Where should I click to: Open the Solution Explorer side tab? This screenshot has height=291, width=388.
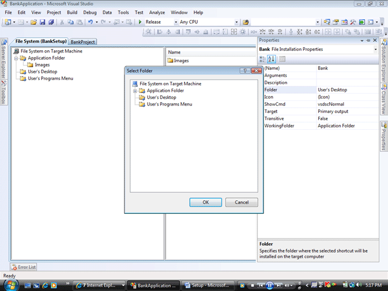tap(384, 60)
